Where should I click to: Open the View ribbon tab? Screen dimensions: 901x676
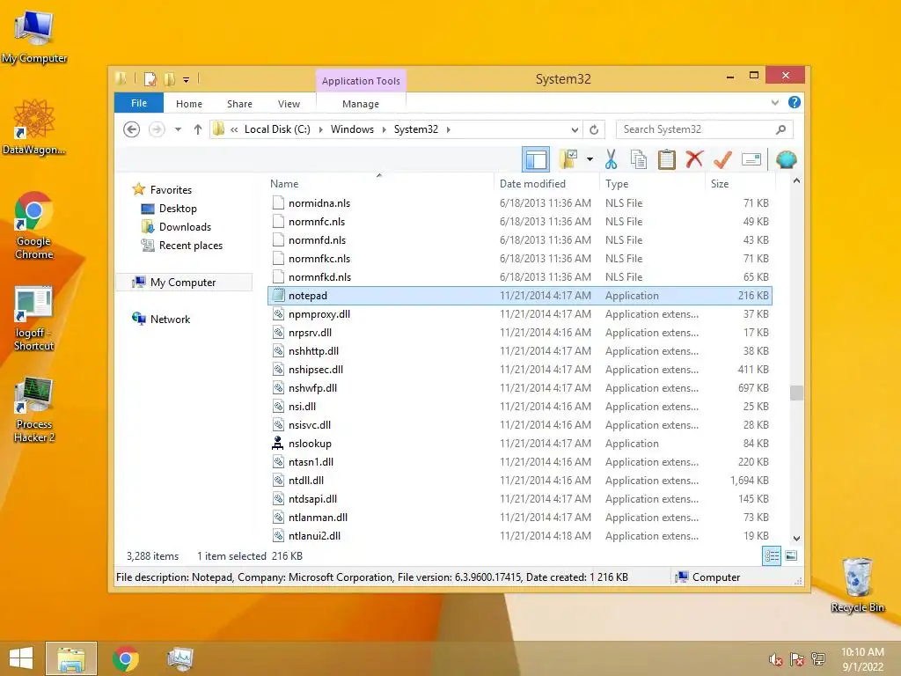point(289,104)
